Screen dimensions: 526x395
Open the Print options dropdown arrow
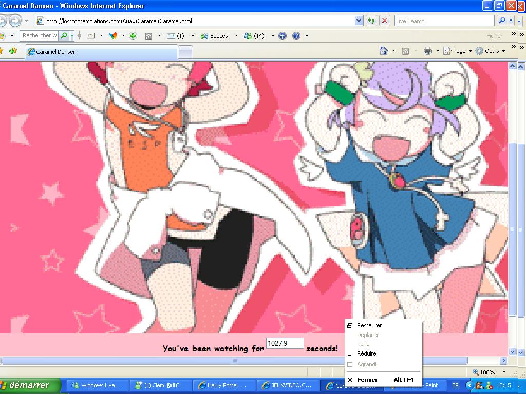click(x=438, y=51)
